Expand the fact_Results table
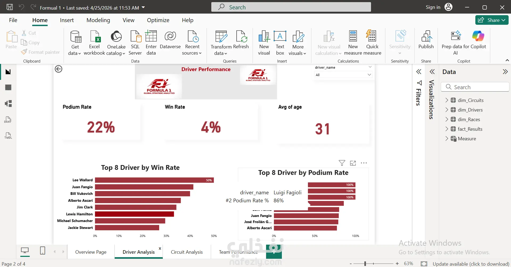 coord(447,129)
